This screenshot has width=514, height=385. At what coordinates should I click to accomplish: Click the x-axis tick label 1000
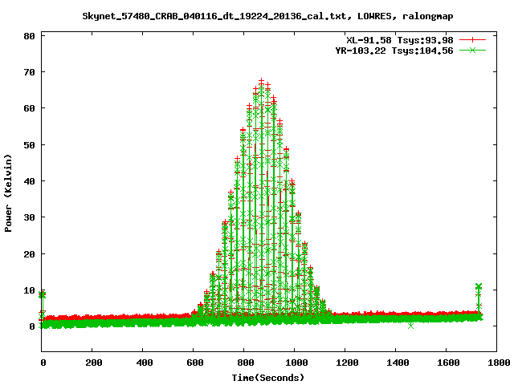296,363
